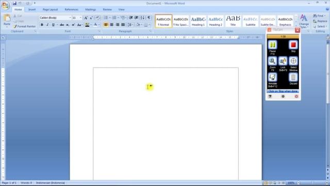Open the Change Case dropdown
Screen dimensions: 330x186
79,25
